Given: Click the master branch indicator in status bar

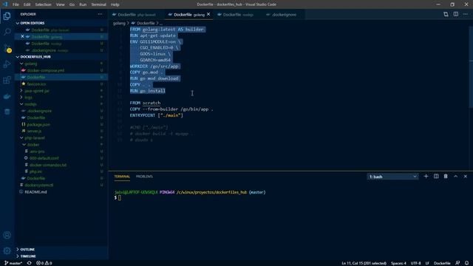Looking at the screenshot, I should (x=13, y=263).
